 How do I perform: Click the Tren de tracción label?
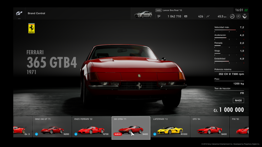point(222,89)
